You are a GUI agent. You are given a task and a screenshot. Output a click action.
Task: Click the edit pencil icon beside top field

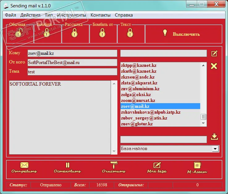[x=214, y=54]
